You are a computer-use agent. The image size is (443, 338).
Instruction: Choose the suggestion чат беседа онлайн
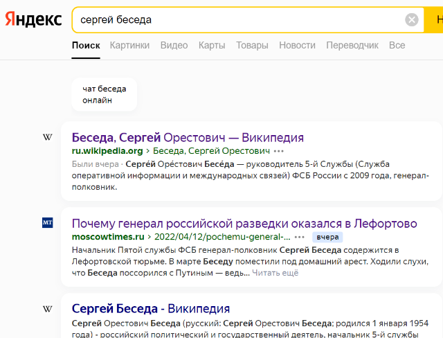[105, 94]
